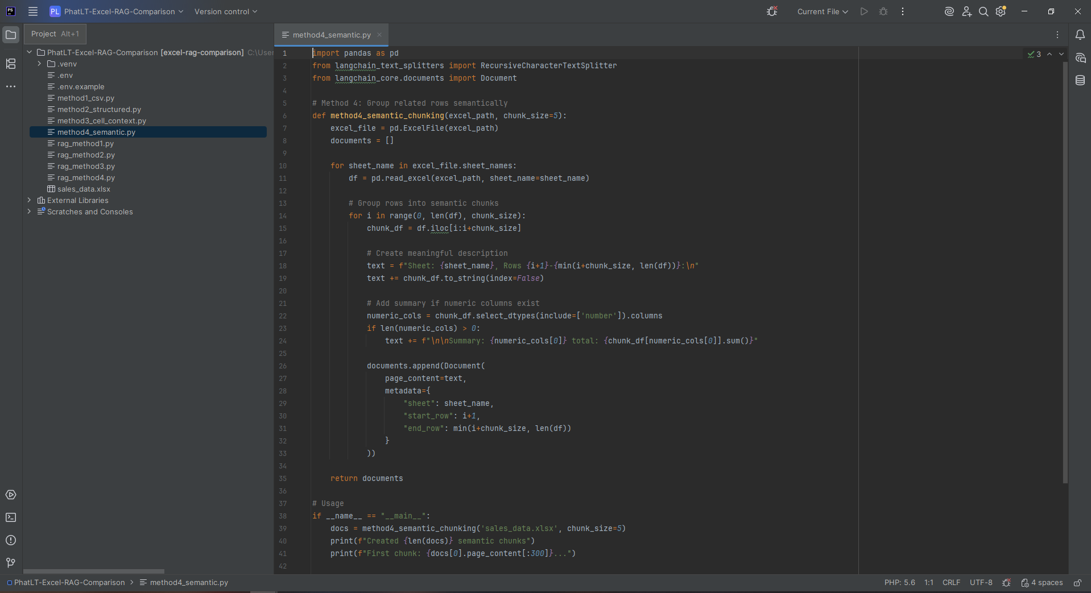
Task: Open the Current File run configuration dropdown
Action: coord(822,11)
